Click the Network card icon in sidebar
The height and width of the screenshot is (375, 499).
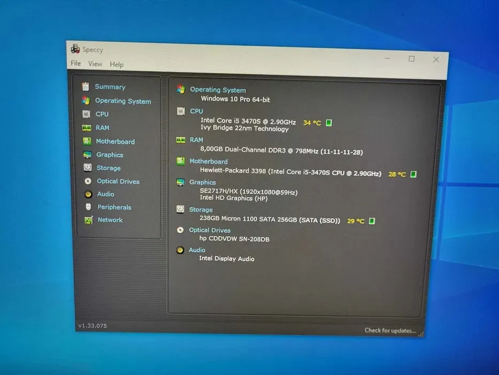point(88,220)
